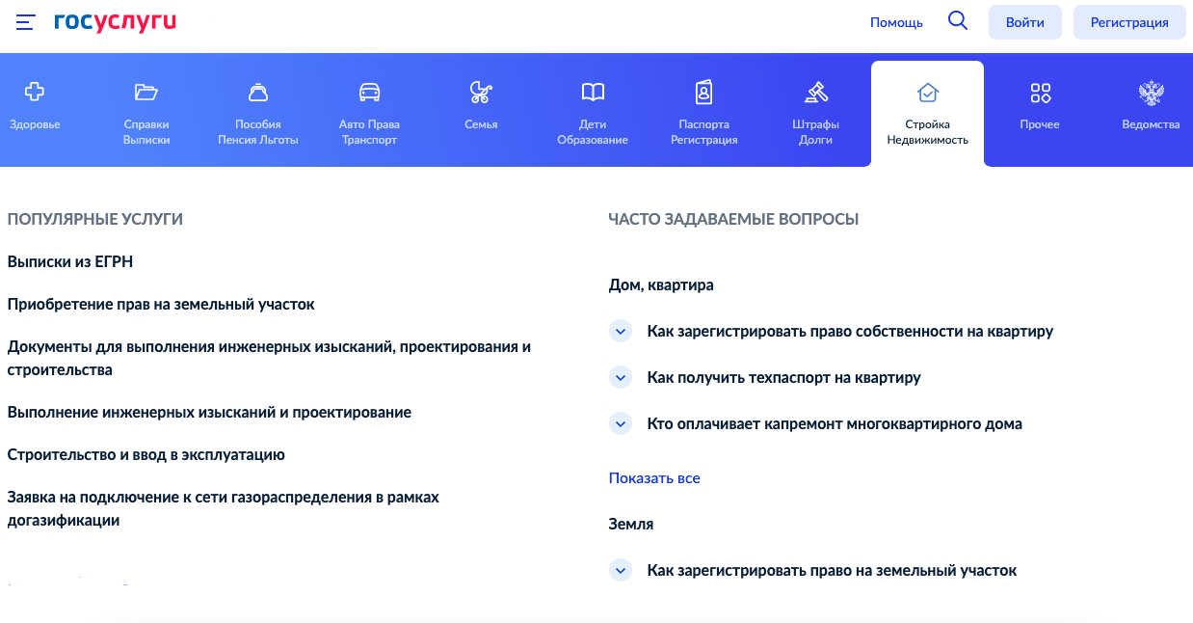Viewport: 1193px width, 623px height.
Task: Expand Как зарегистрировать право на земельный участок
Action: coord(621,570)
